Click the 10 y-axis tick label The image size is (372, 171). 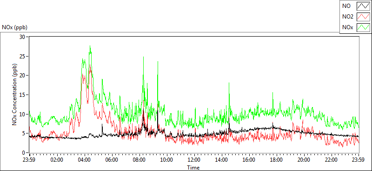click(x=23, y=114)
